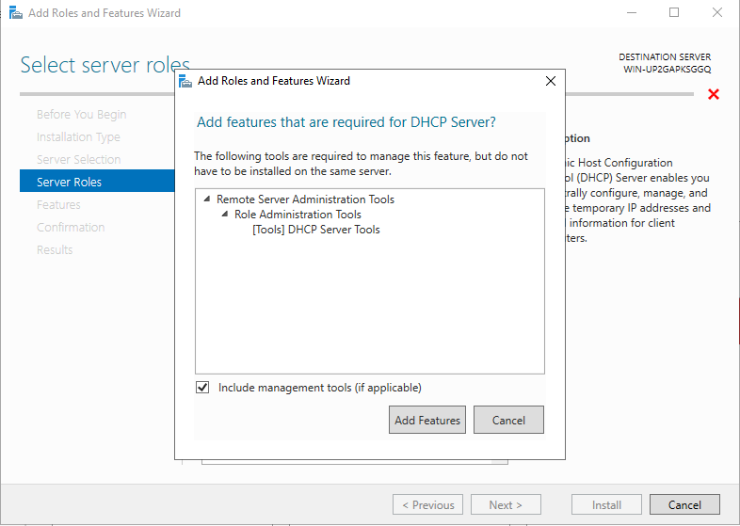Jump to Server Selection step
Viewport: 740px width, 526px height.
click(78, 160)
